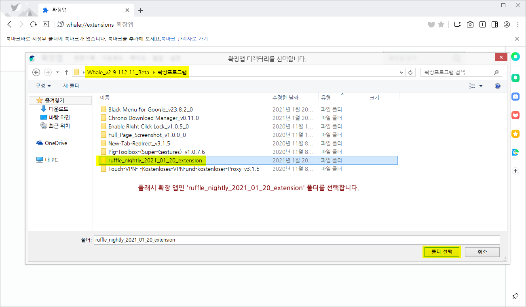Go back in the folder dialog

(x=36, y=72)
